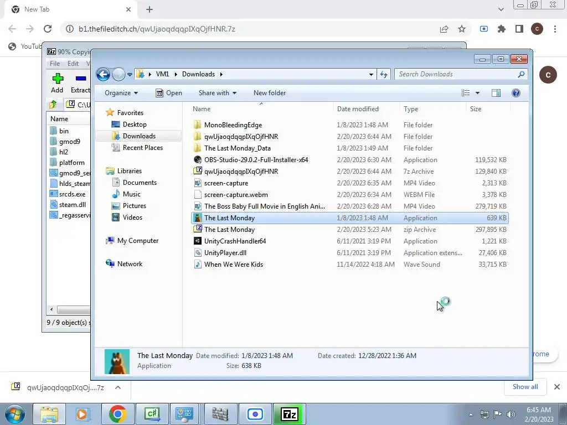Viewport: 567px width, 425px height.
Task: Open the Windows Start menu
Action: [x=15, y=414]
